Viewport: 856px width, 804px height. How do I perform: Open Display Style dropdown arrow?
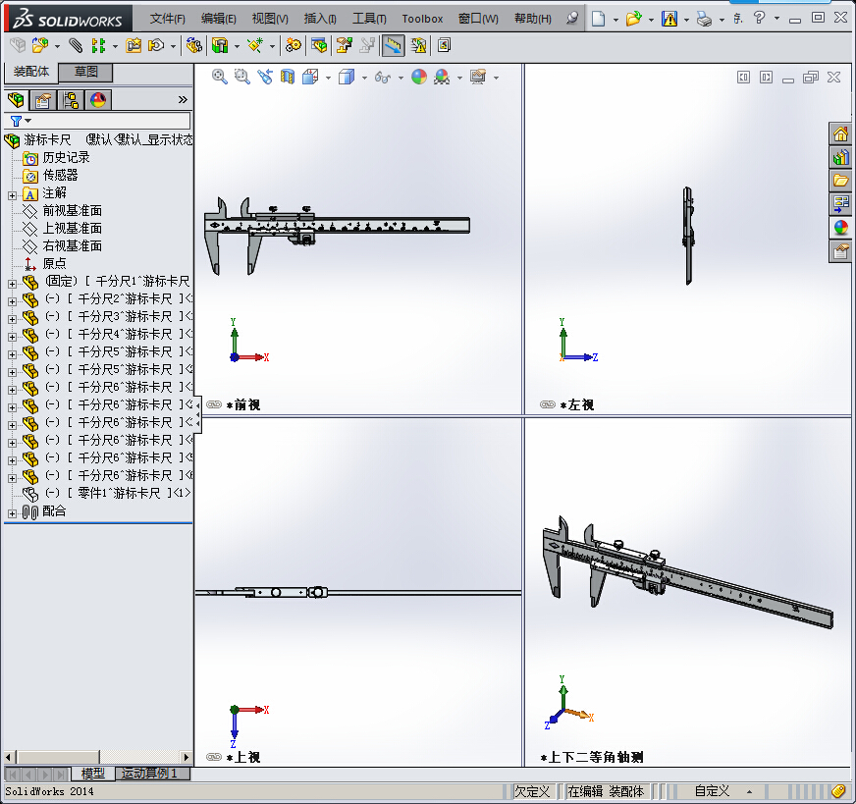click(364, 79)
